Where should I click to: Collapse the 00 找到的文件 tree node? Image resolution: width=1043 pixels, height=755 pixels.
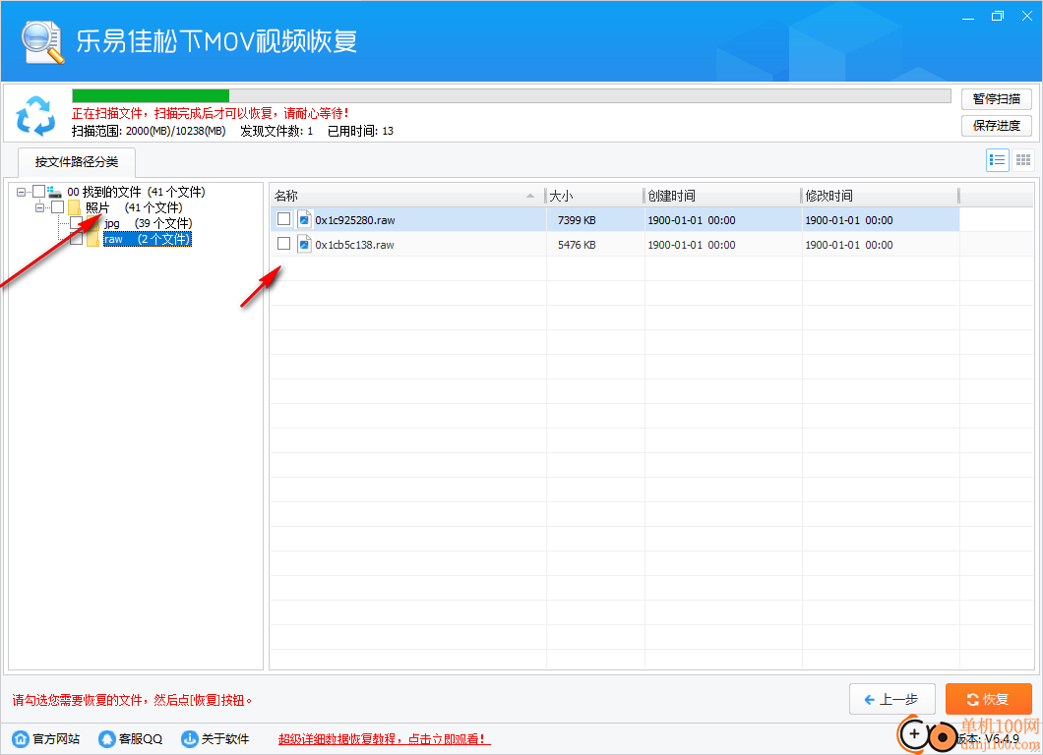click(22, 192)
